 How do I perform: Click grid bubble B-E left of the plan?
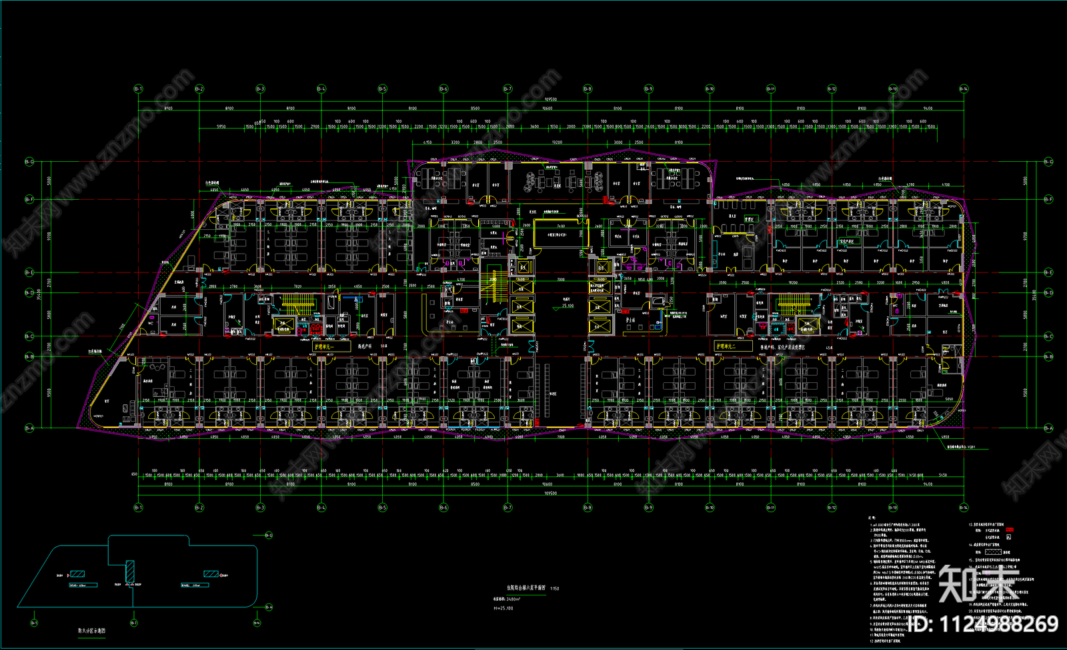pos(29,272)
